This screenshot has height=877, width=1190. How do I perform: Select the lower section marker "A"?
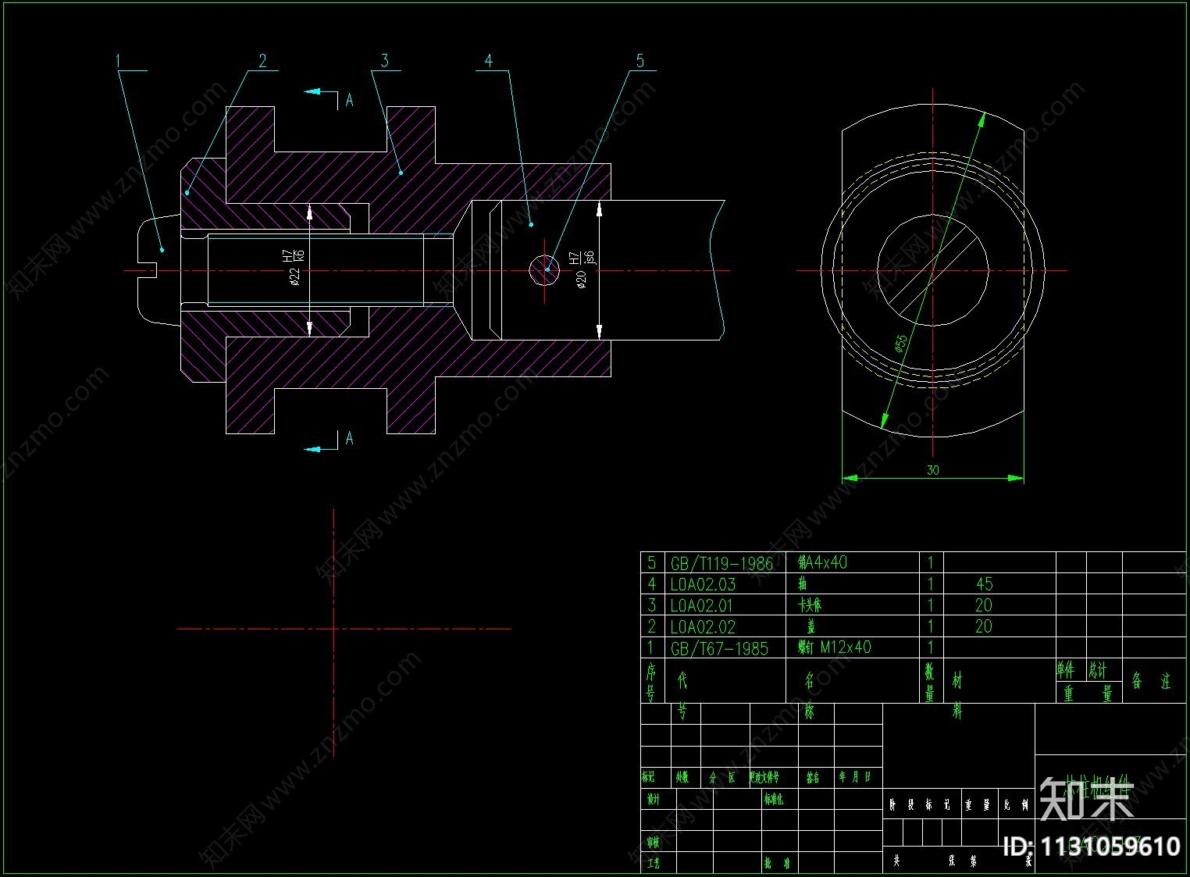[349, 438]
